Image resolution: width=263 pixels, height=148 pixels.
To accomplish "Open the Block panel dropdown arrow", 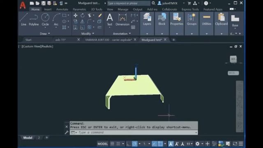I will coord(162,34).
